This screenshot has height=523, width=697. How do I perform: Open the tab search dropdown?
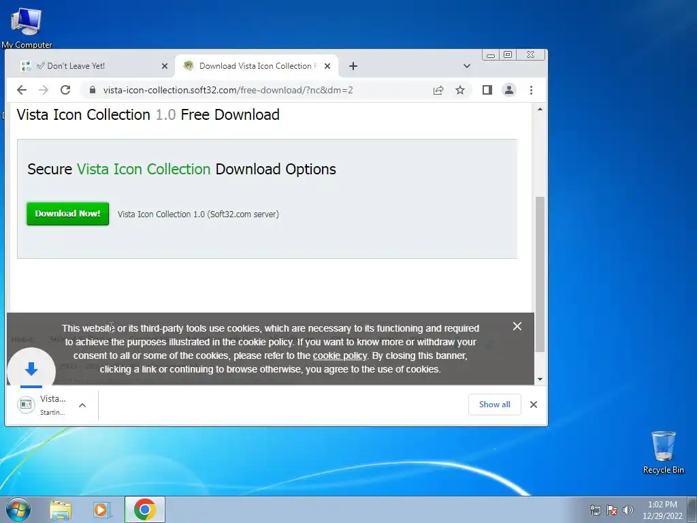pos(467,66)
